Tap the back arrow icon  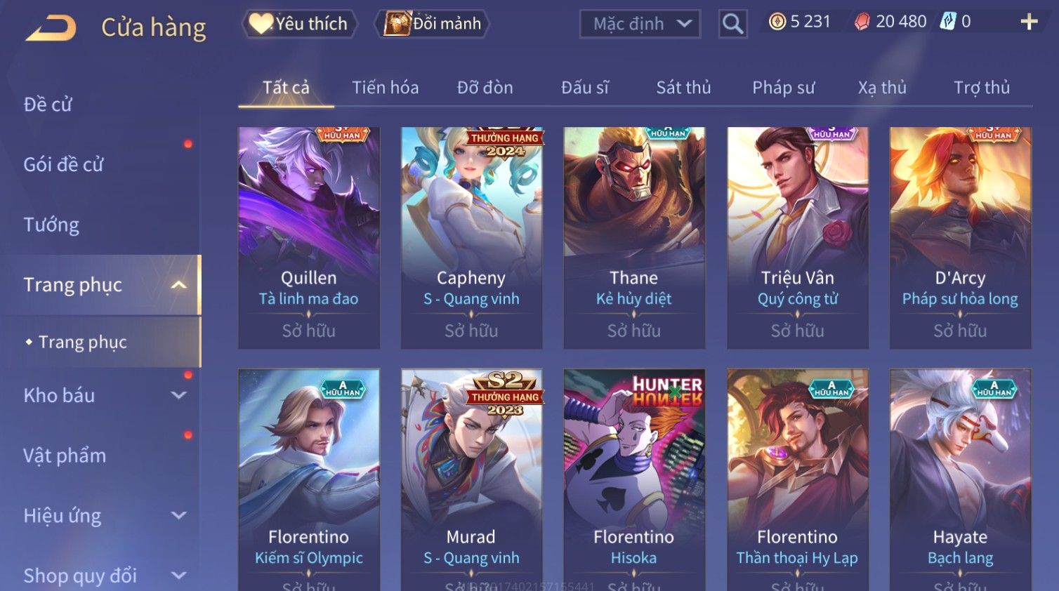click(51, 28)
